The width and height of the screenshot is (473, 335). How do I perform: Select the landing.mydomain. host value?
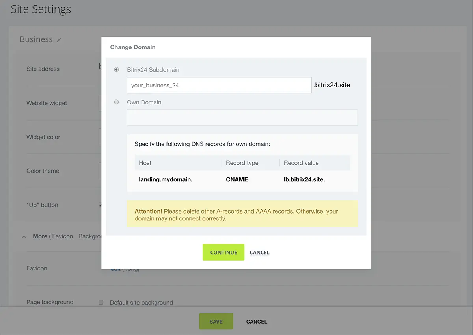166,179
